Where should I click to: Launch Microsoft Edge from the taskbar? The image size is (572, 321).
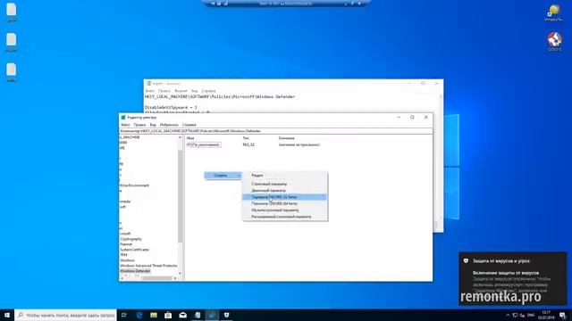[x=139, y=315]
